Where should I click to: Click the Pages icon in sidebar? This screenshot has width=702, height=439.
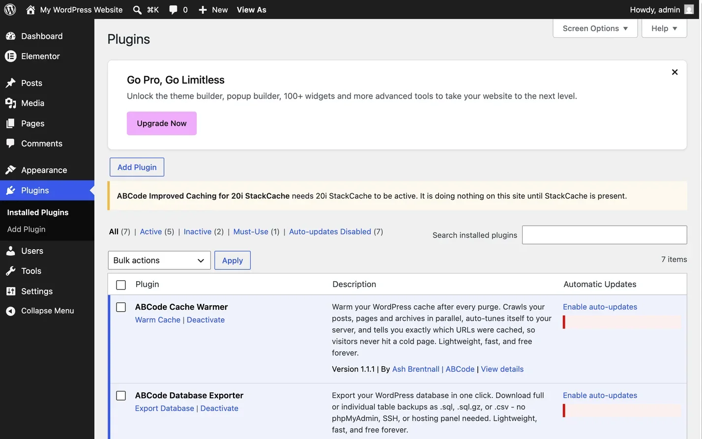point(10,123)
